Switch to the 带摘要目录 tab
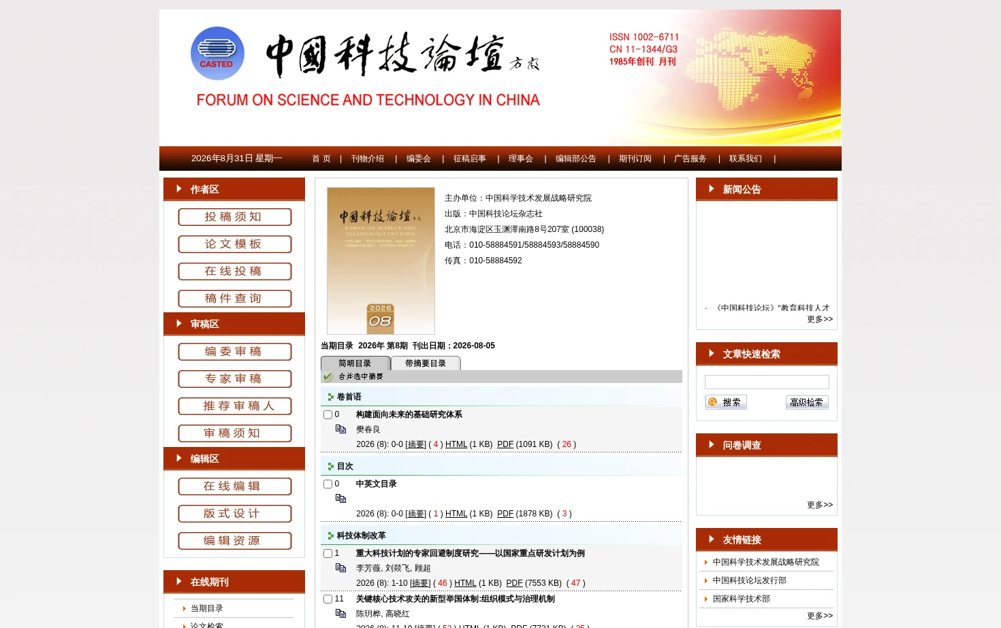Screen dimensions: 1001x628 [x=426, y=363]
